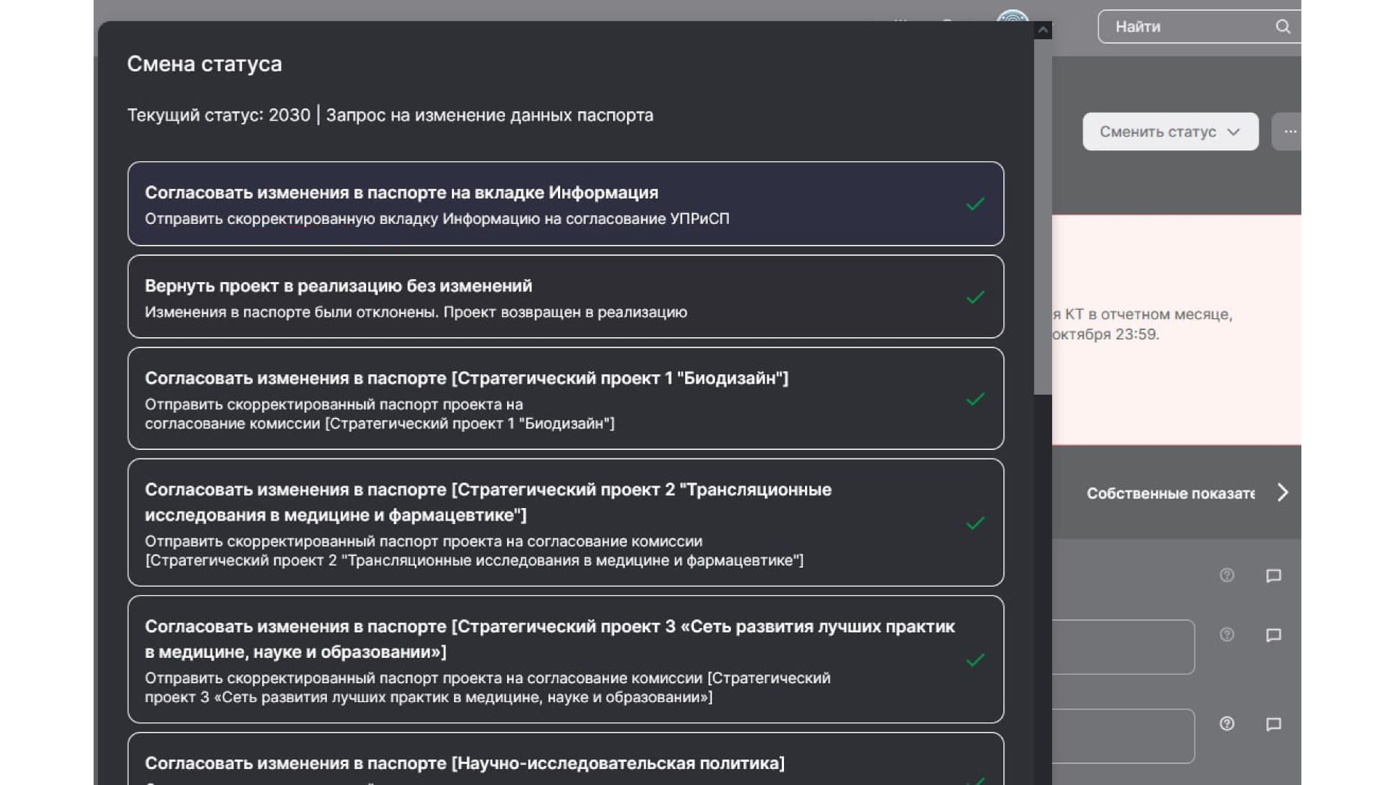Select the Стратегический проект 3 Сеть развития option
This screenshot has height=785, width=1395.
click(565, 659)
